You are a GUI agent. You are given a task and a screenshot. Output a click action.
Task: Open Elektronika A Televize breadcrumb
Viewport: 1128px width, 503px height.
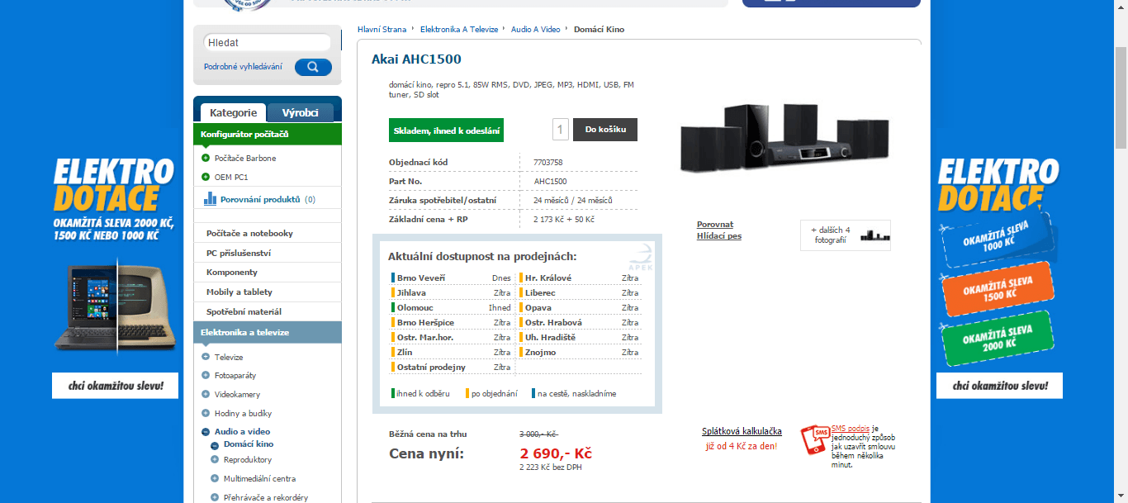[x=459, y=29]
